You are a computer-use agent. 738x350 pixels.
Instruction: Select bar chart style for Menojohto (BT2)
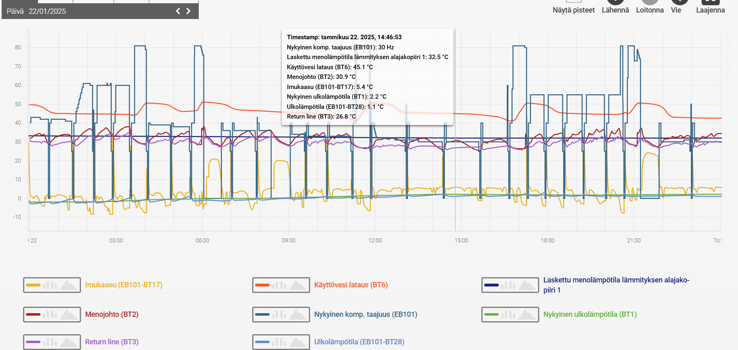pos(50,314)
